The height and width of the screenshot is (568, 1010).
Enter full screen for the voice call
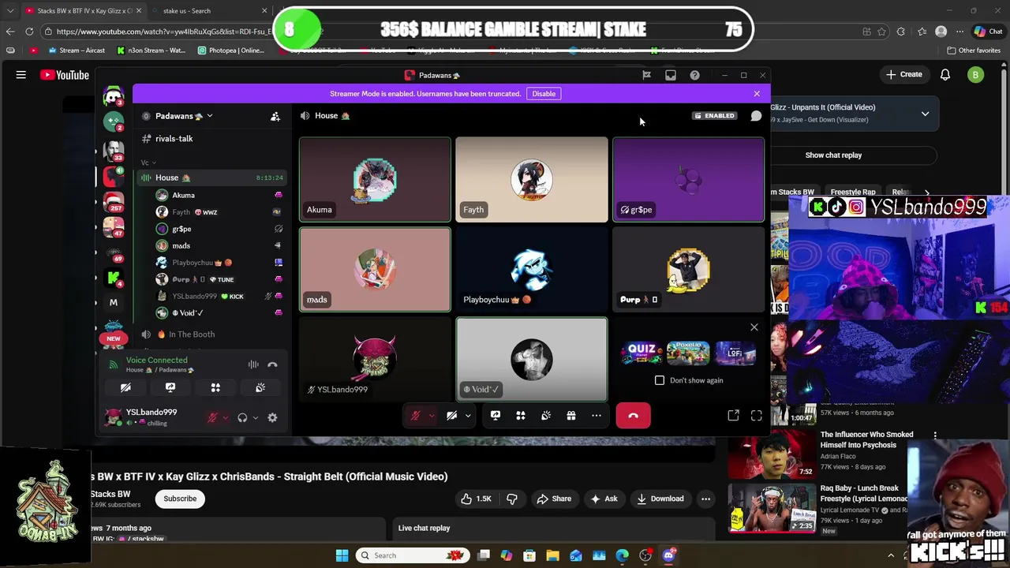coord(756,416)
